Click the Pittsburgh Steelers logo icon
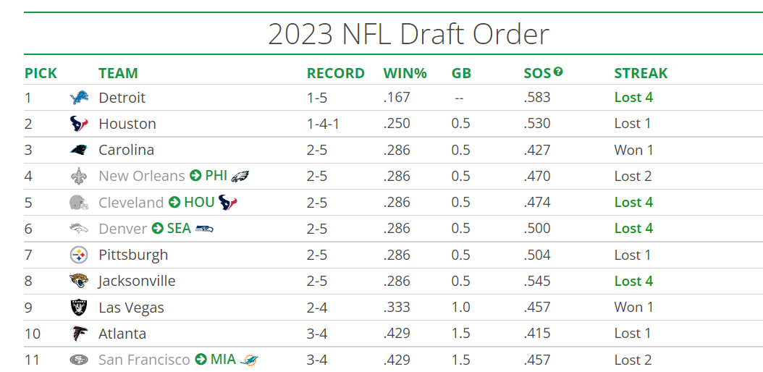The height and width of the screenshot is (372, 763). click(78, 255)
